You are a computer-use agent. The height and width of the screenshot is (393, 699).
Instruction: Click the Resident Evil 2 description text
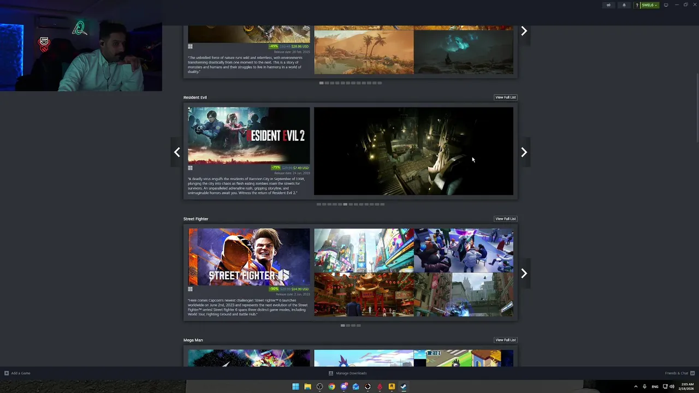pyautogui.click(x=247, y=186)
